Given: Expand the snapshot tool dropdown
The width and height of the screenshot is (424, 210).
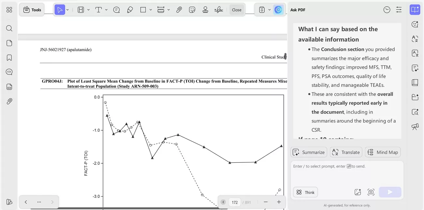Looking at the screenshot, I should 270,9.
